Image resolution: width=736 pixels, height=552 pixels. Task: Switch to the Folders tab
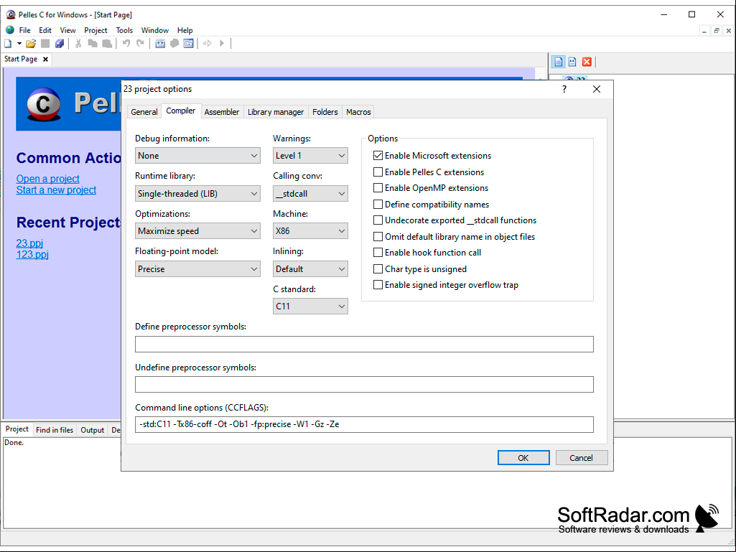pyautogui.click(x=325, y=112)
